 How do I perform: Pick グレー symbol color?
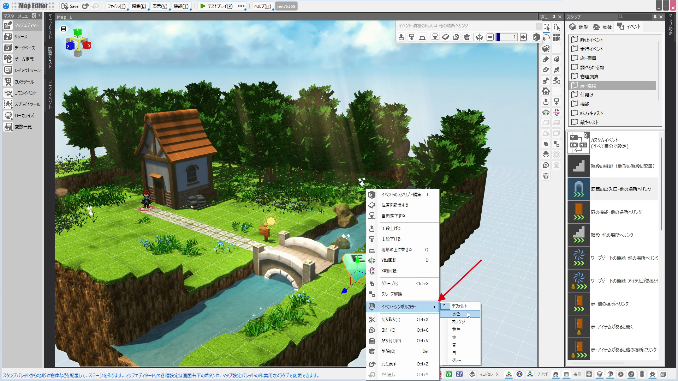point(460,360)
